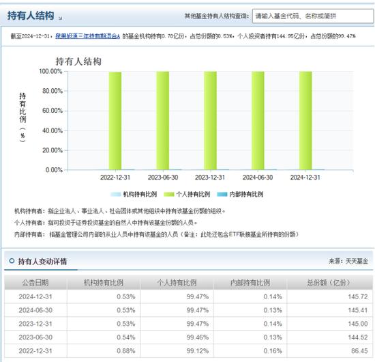The image size is (375, 362).
Task: Click the light blue 机构持有比例 legend swatch
Action: tap(116, 194)
